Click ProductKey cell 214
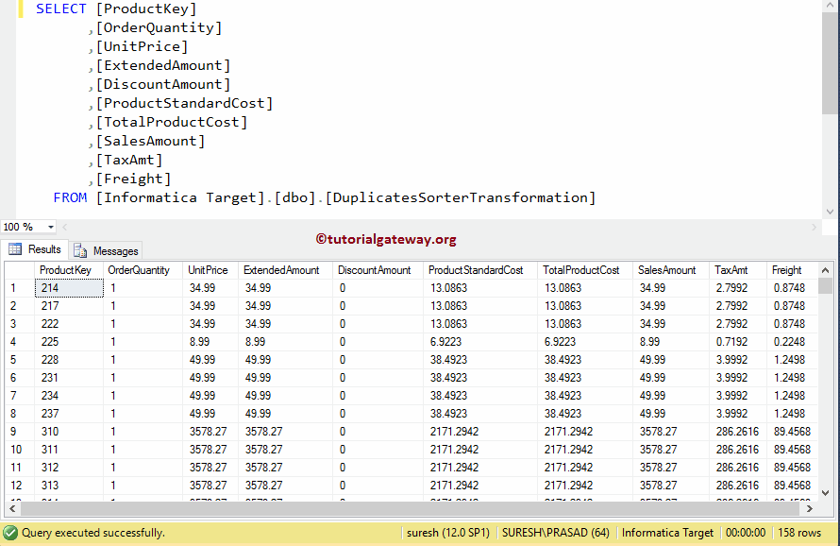The width and height of the screenshot is (840, 546). click(x=69, y=288)
